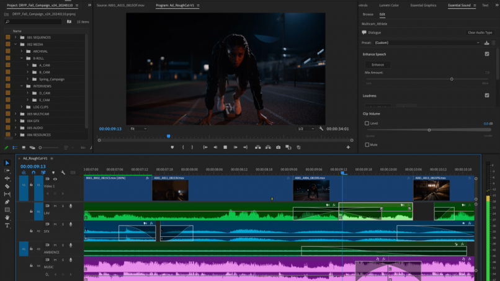Check the Mute checkbox
500x281 pixels.
367,145
